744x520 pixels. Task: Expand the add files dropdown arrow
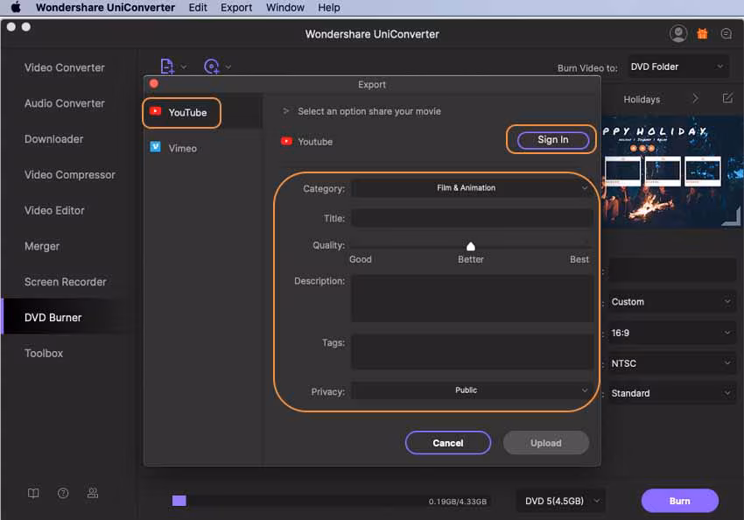(x=184, y=67)
